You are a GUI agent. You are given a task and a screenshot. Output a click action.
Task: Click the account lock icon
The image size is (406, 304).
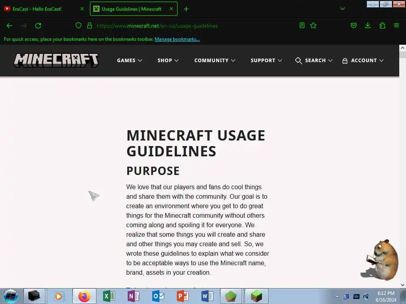click(345, 61)
